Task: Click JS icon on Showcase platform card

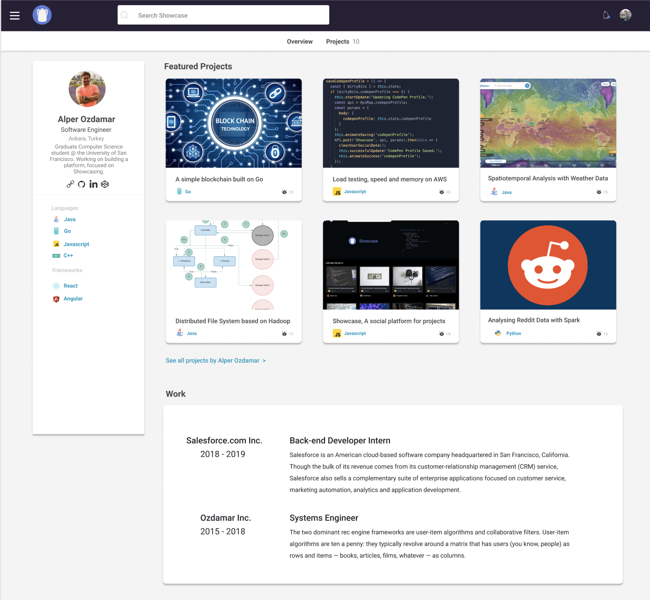Action: (x=337, y=334)
